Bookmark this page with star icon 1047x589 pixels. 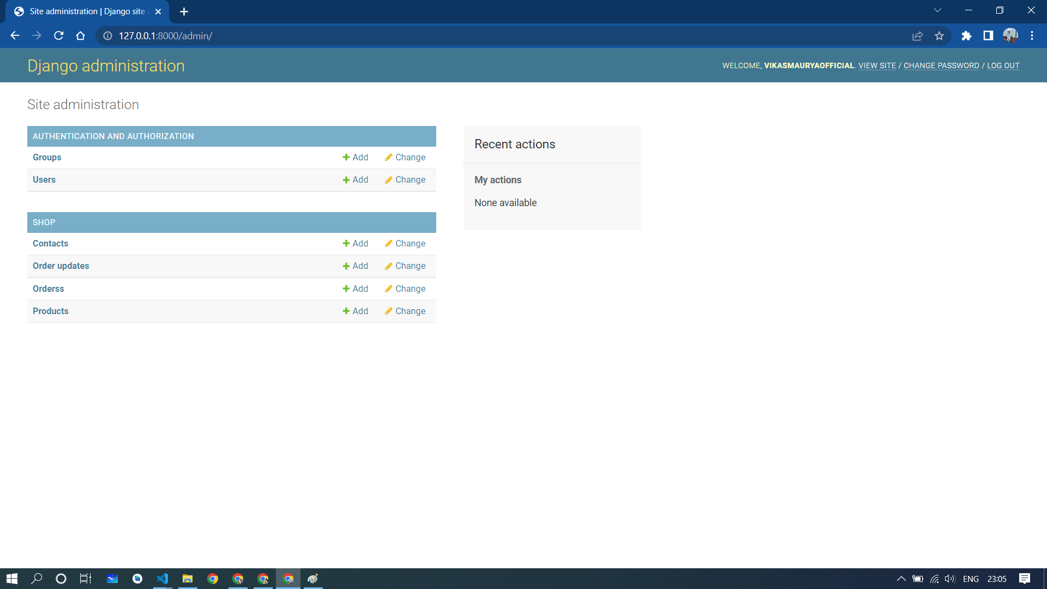[x=939, y=36]
